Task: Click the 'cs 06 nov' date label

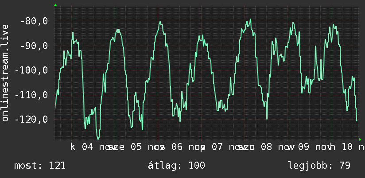Action: (180, 147)
